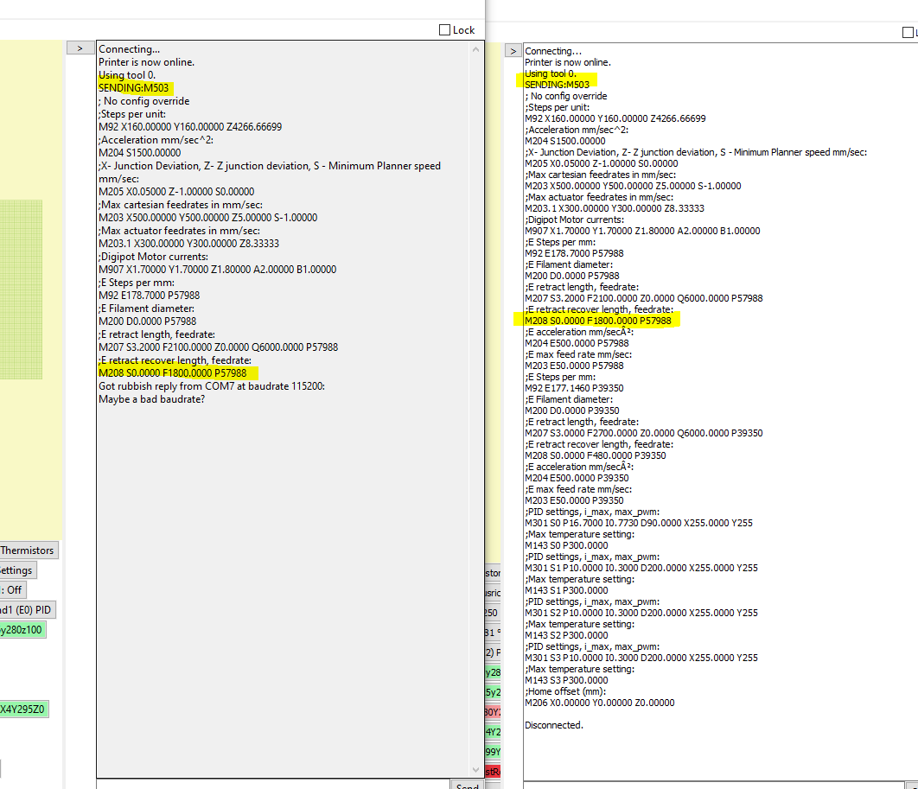The width and height of the screenshot is (918, 789).
Task: Expand the left console command arrow
Action: click(80, 47)
